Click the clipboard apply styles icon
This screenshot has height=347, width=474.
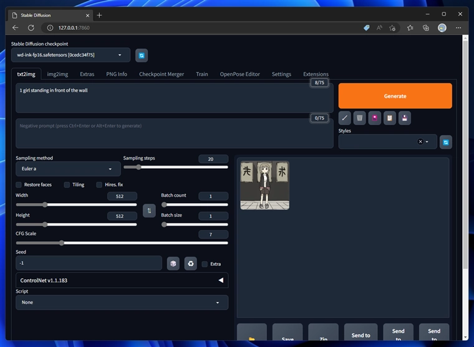click(390, 118)
